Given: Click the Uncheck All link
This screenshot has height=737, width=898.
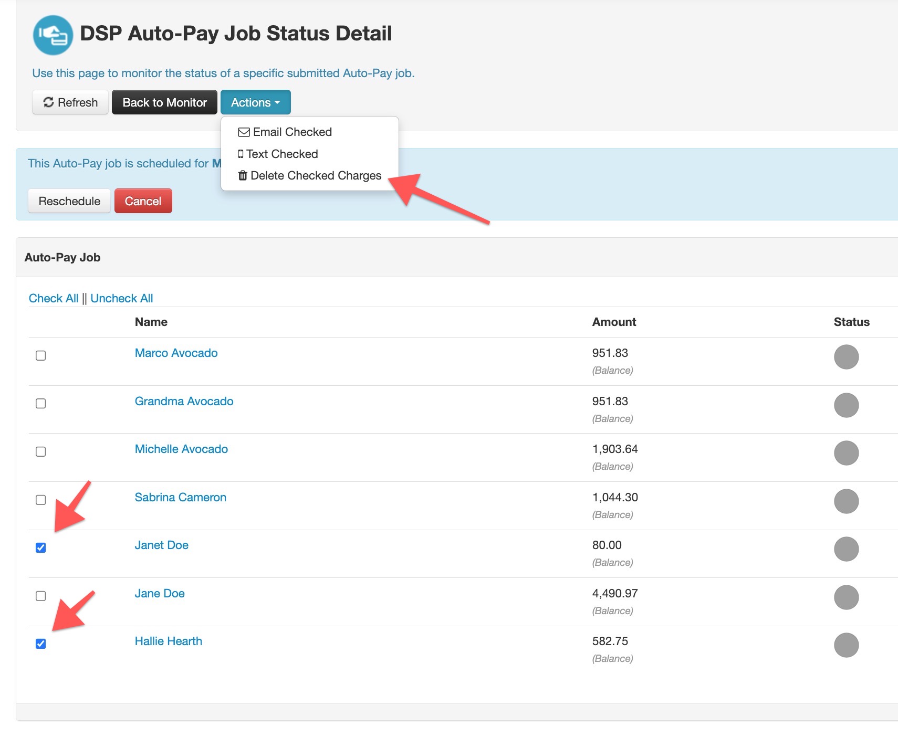Looking at the screenshot, I should [122, 298].
